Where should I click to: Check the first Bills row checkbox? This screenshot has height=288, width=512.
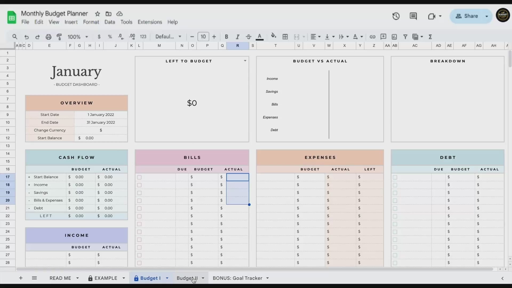click(x=139, y=177)
